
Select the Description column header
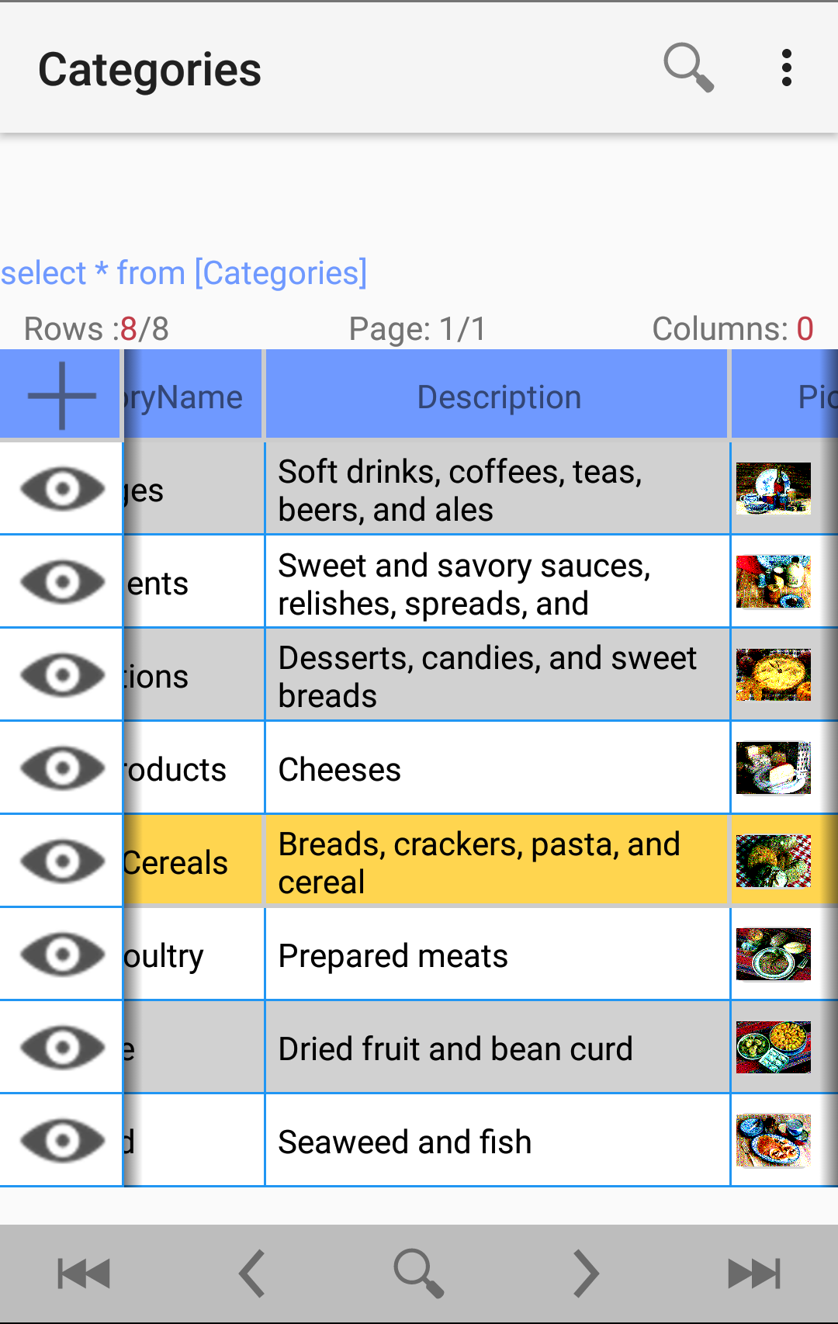(497, 396)
